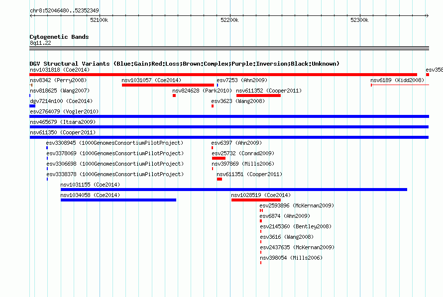Click esv2437635 (McKernan2009) label

pyautogui.click(x=297, y=247)
